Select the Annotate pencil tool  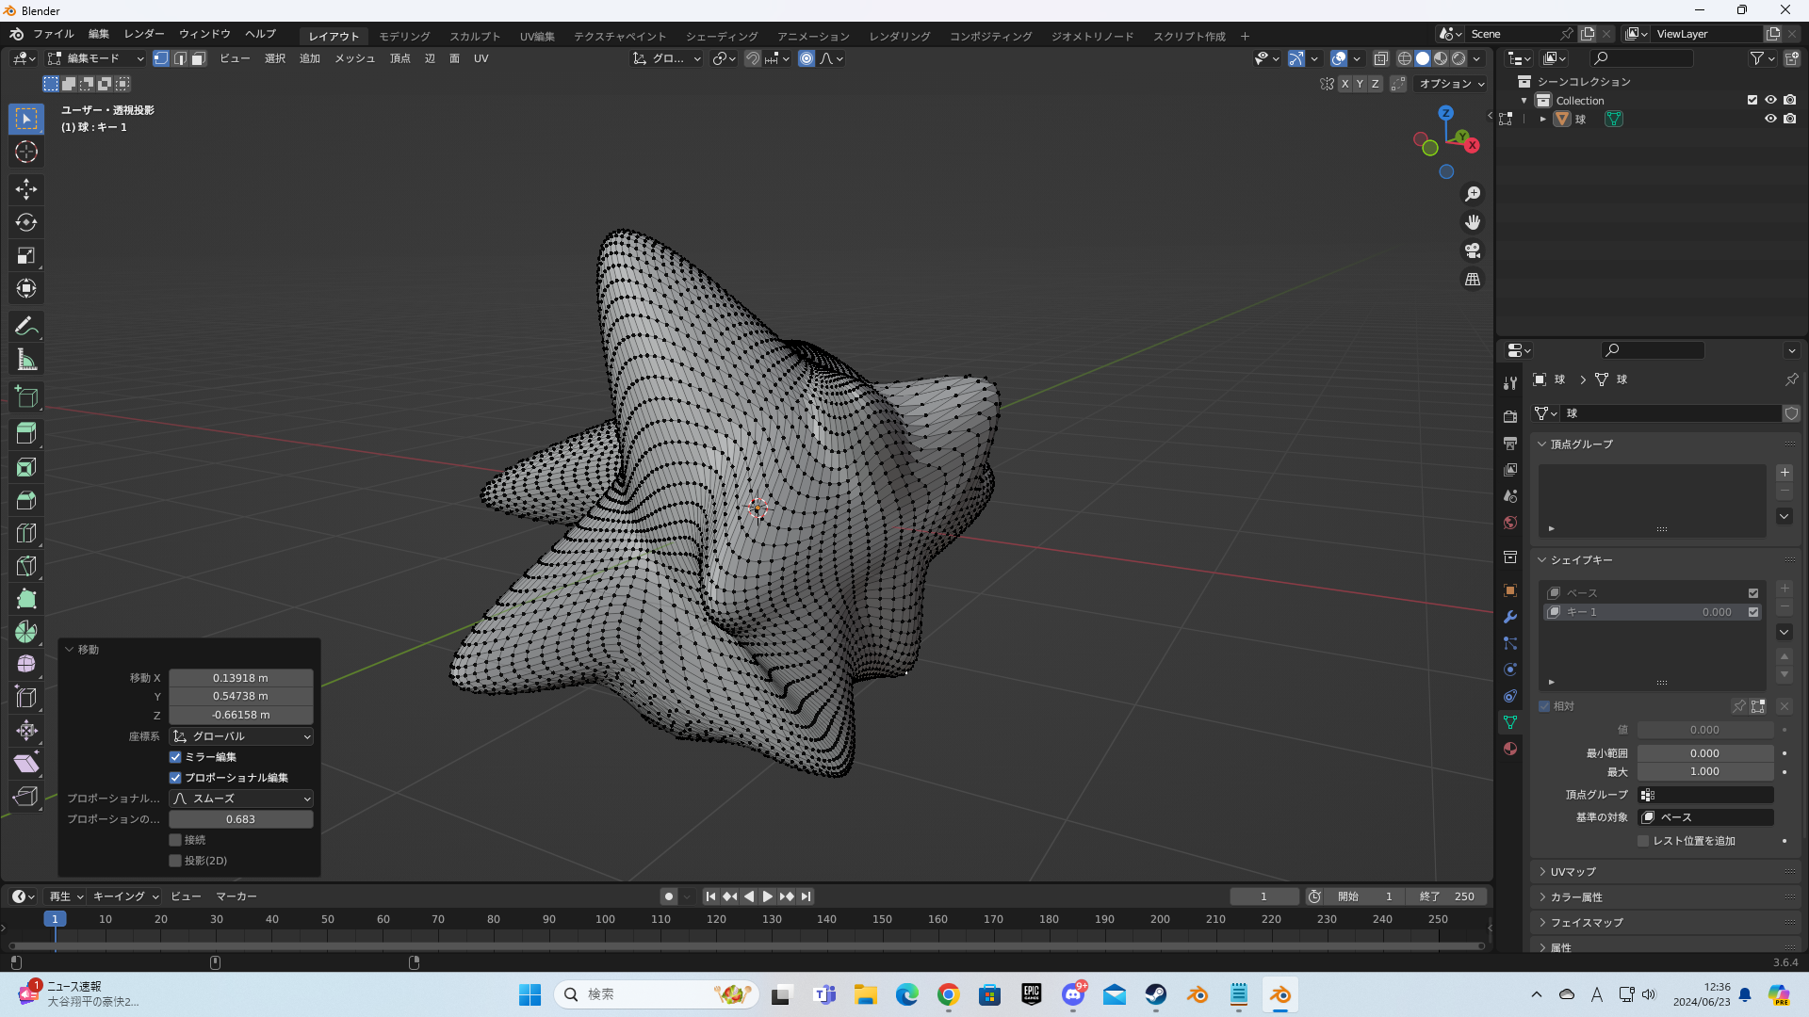[26, 327]
